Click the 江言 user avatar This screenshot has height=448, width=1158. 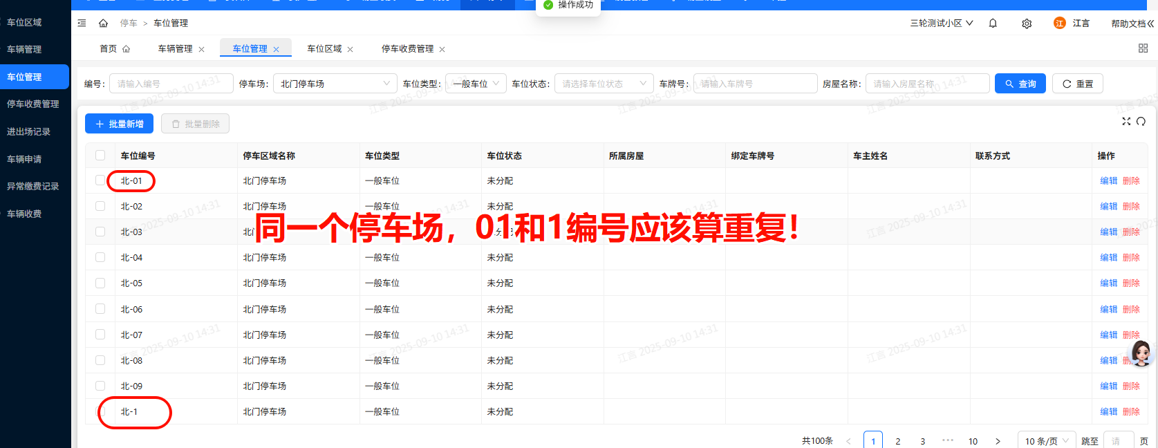1060,23
